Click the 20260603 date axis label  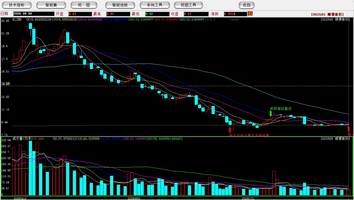[x=134, y=198]
